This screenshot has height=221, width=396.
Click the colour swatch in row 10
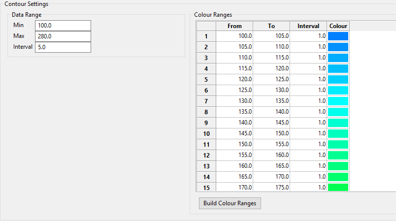[x=338, y=134]
